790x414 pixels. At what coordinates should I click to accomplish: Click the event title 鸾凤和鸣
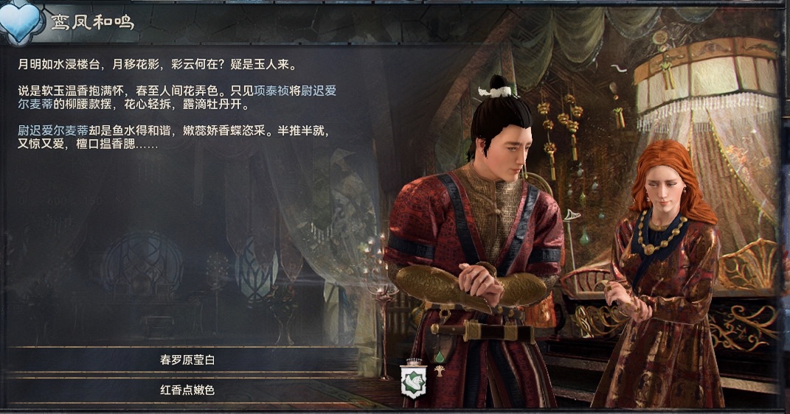(x=92, y=22)
